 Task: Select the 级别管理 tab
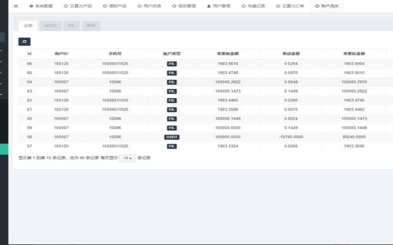tap(184, 6)
